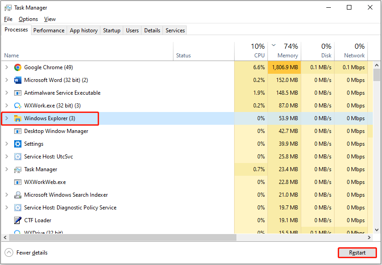Select the Windows Explorer folder icon

coord(18,118)
